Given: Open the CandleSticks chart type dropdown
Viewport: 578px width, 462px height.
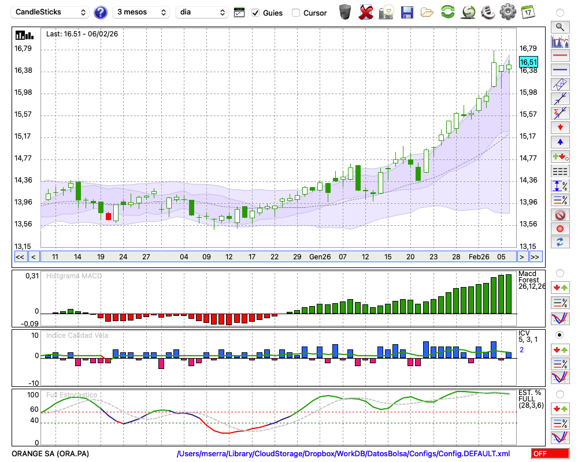Looking at the screenshot, I should click(51, 12).
